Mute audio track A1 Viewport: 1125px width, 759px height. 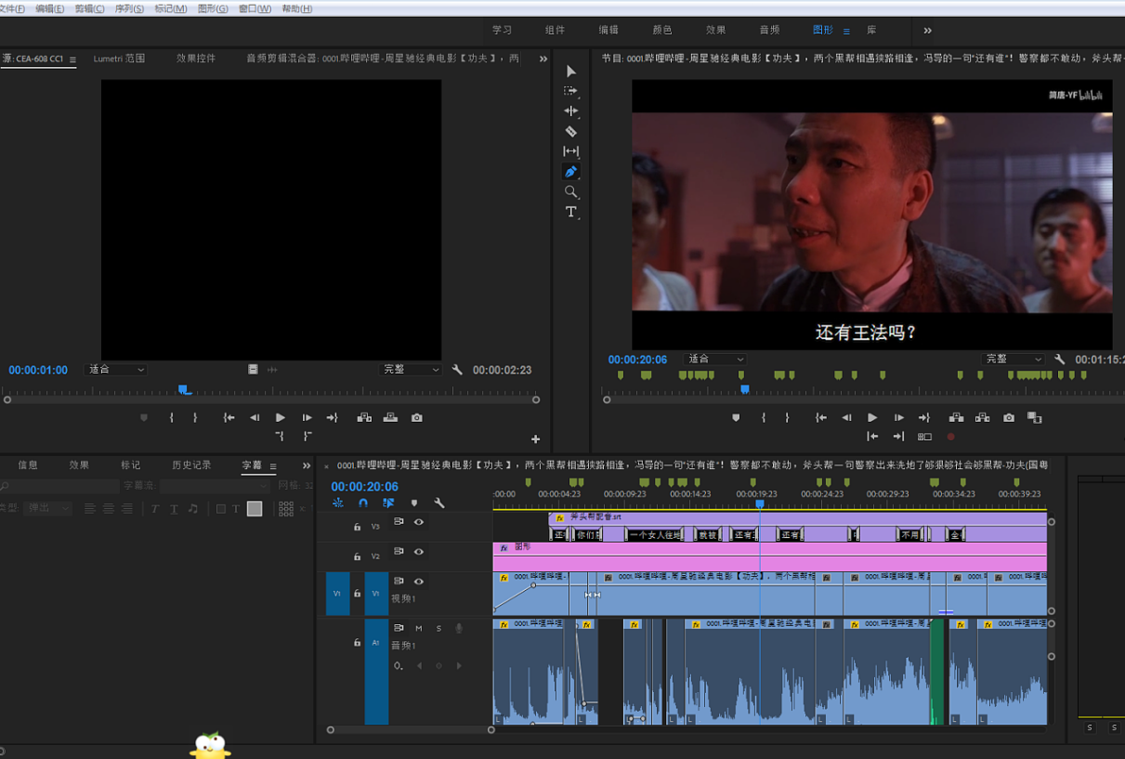419,629
